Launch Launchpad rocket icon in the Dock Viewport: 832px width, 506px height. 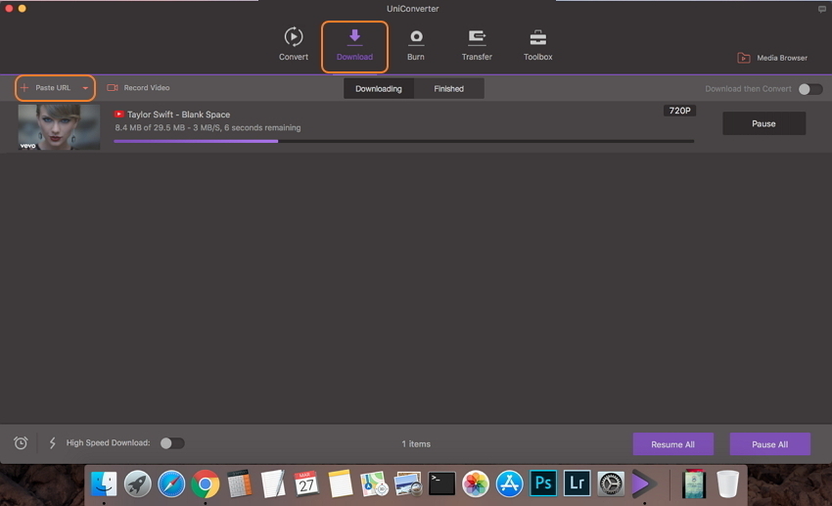coord(137,483)
